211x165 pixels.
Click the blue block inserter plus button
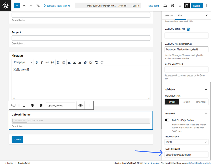pyautogui.click(x=17, y=6)
